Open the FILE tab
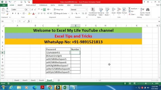Image resolution: width=161 pixels, height=90 pixels. point(4,5)
